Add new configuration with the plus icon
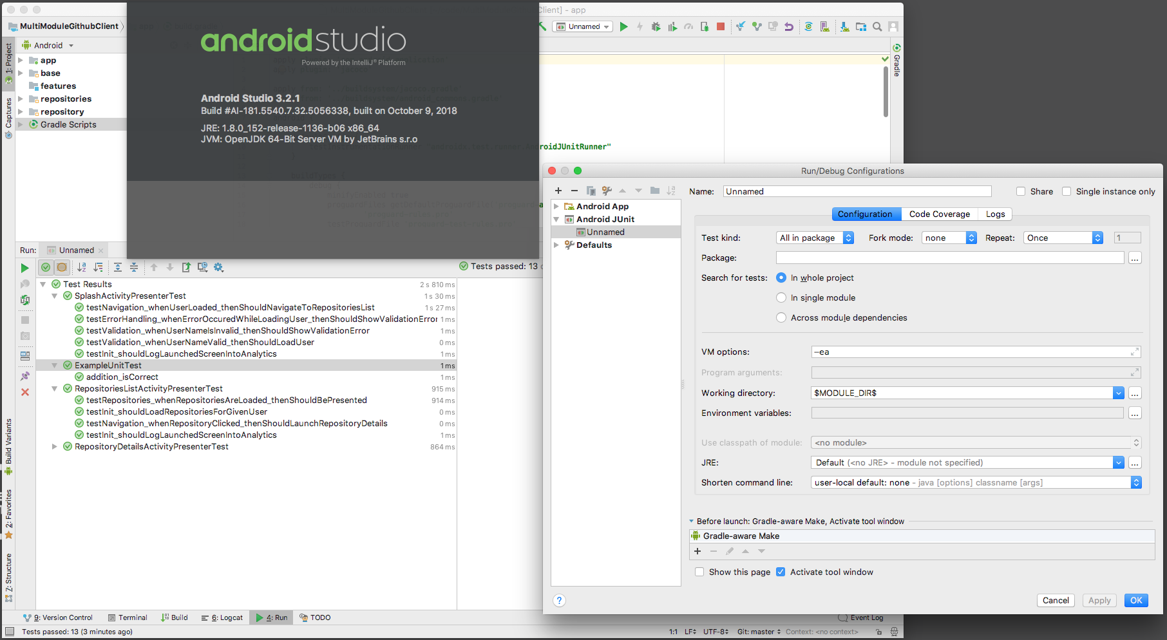 pyautogui.click(x=558, y=191)
